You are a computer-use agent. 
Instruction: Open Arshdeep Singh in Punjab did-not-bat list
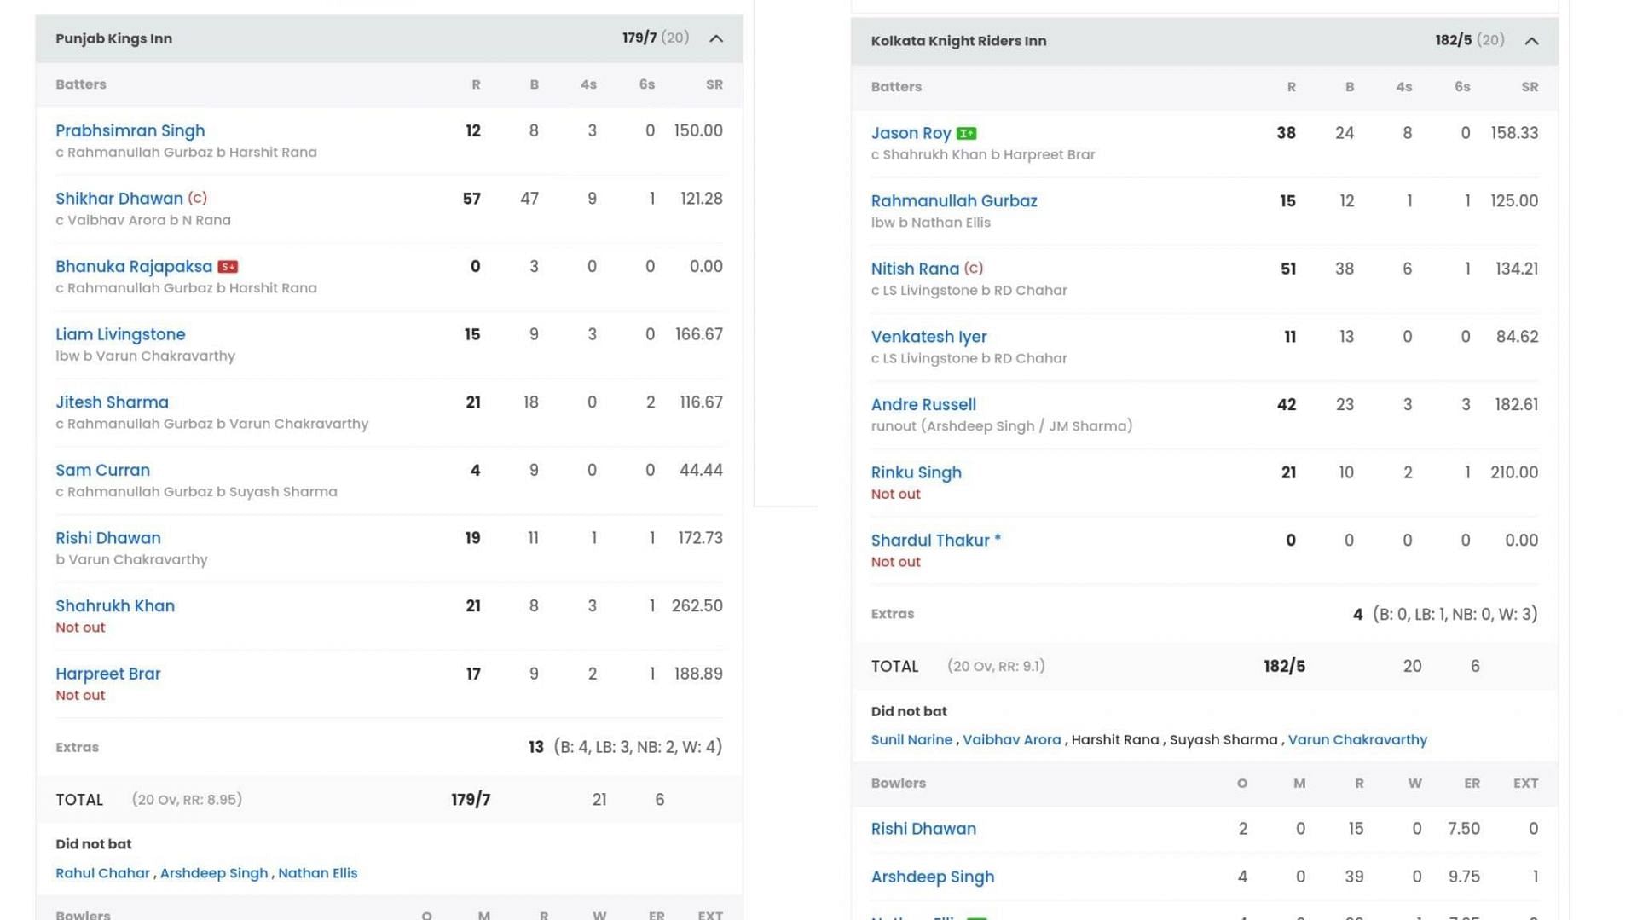point(214,873)
